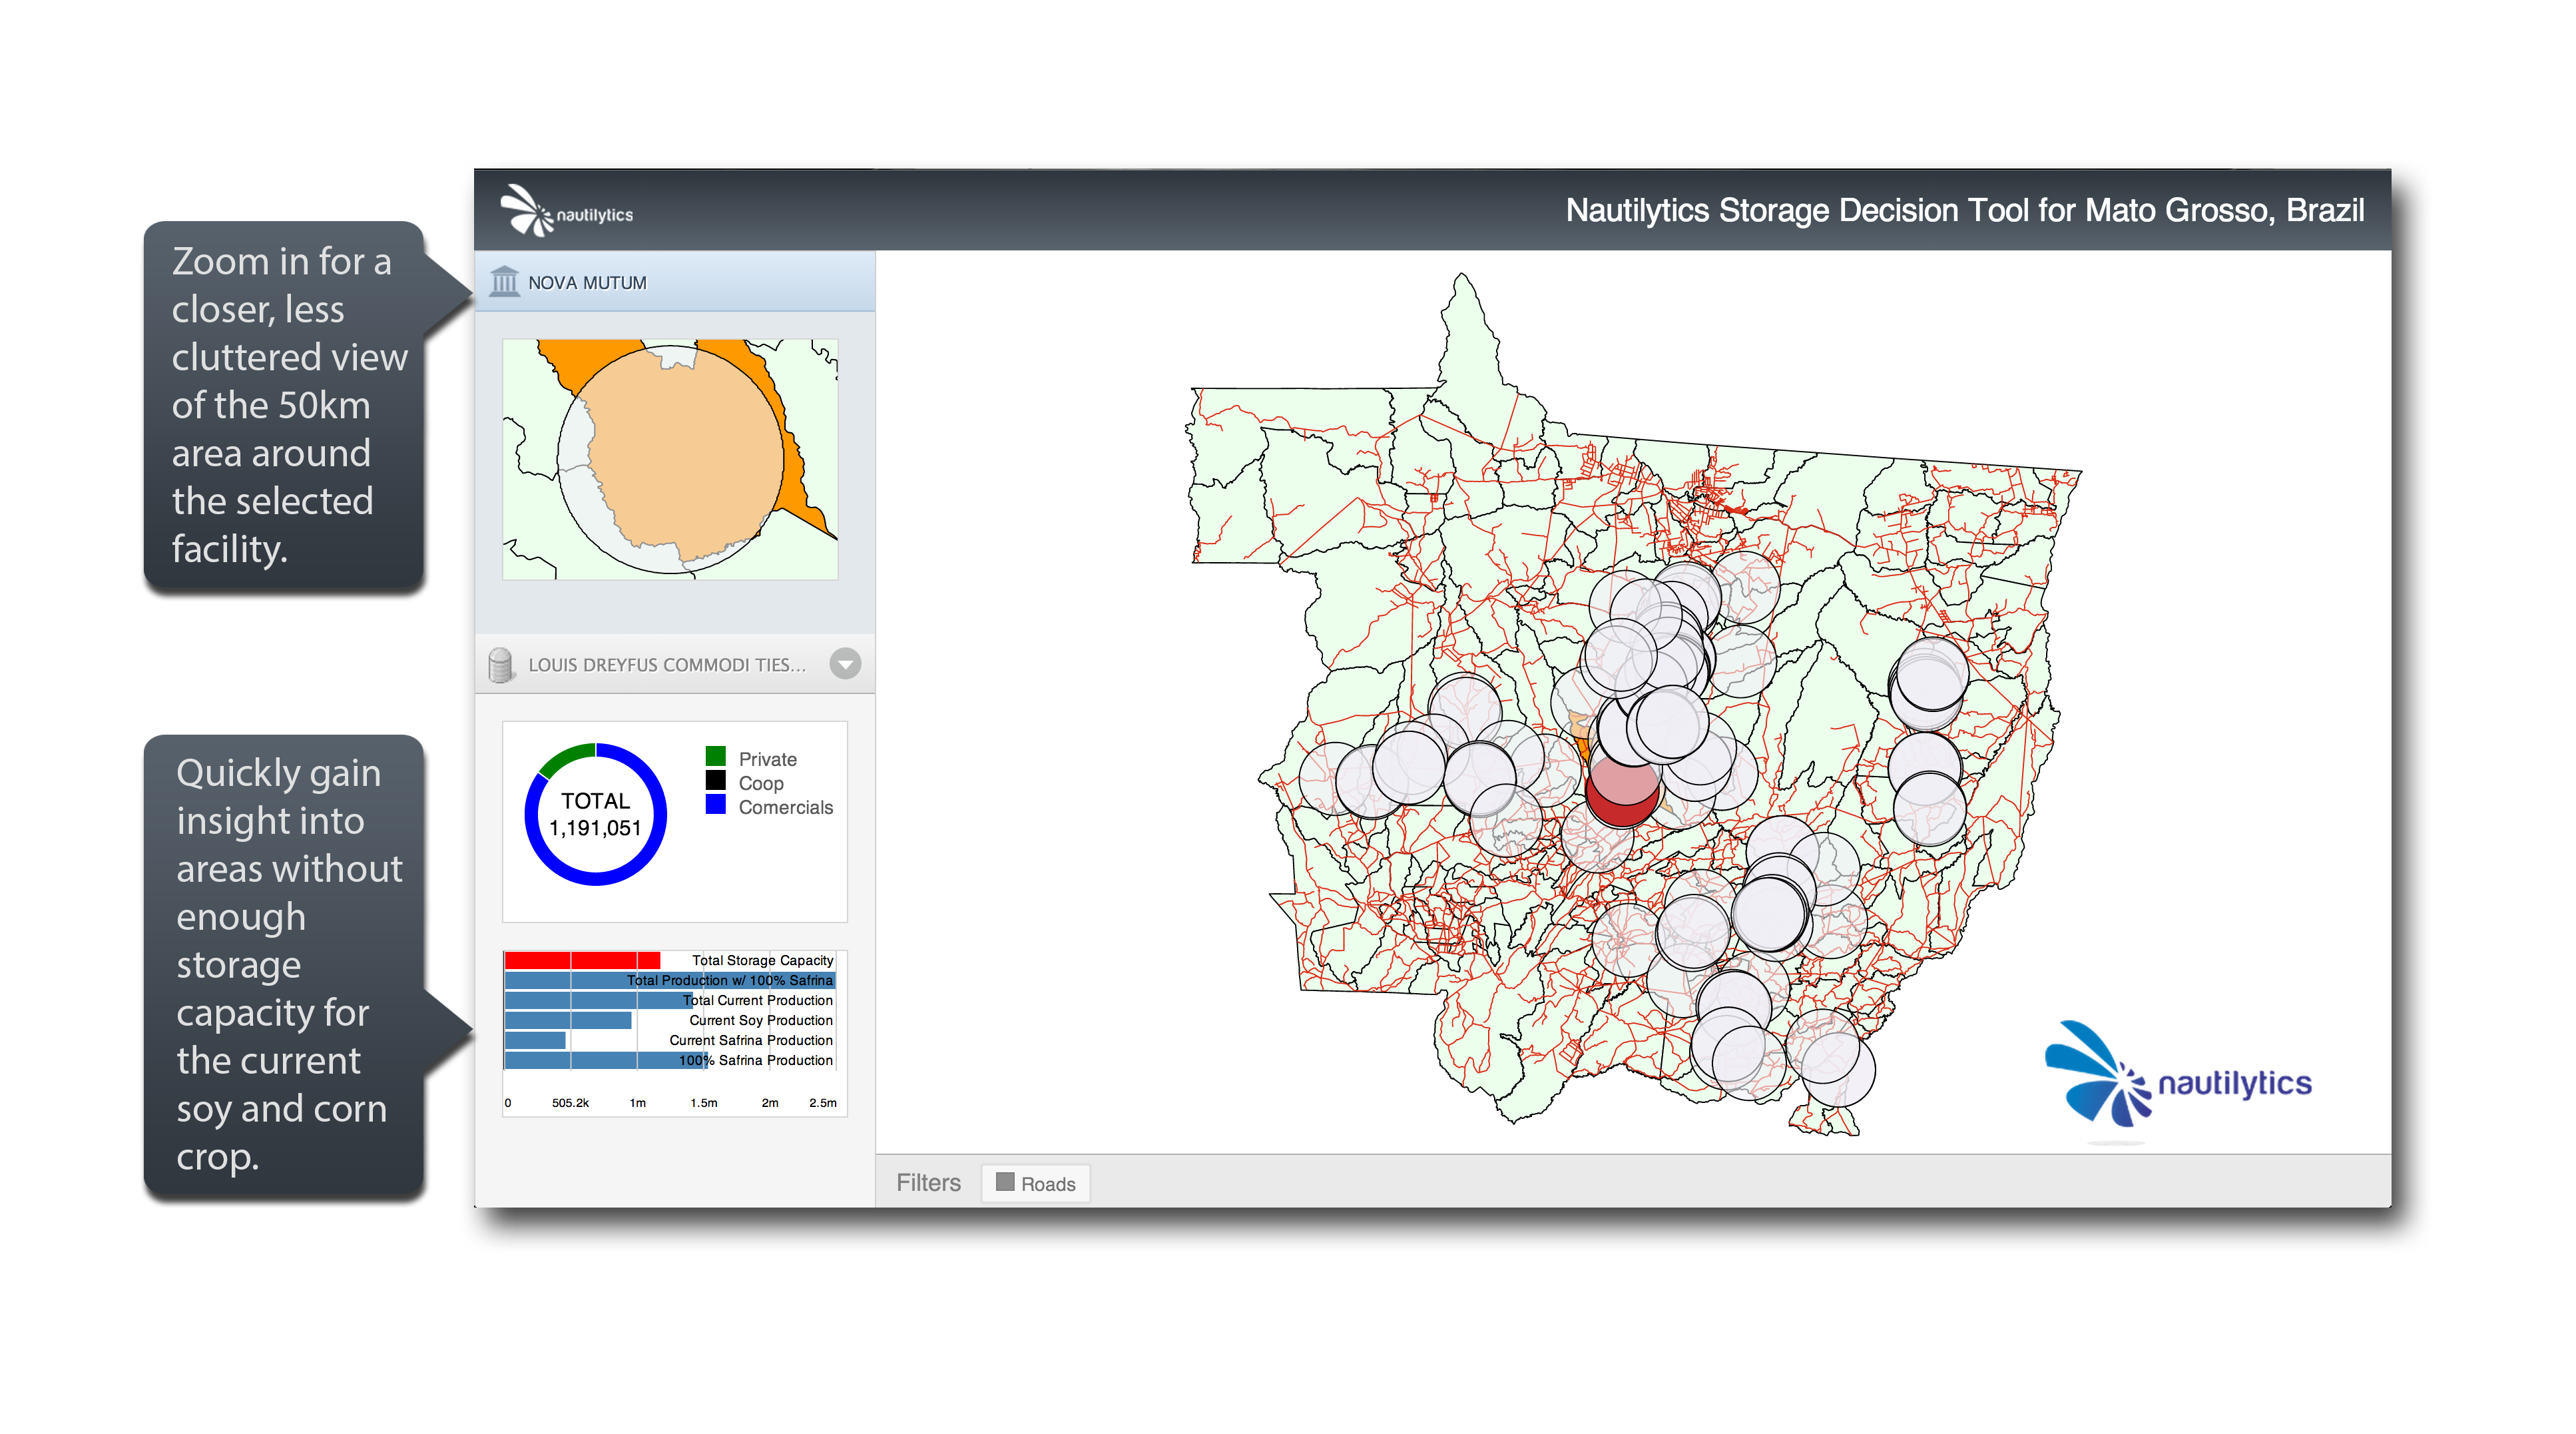Expand the LOUIS DREYFUS COMMODITIES dropdown arrow

point(845,665)
